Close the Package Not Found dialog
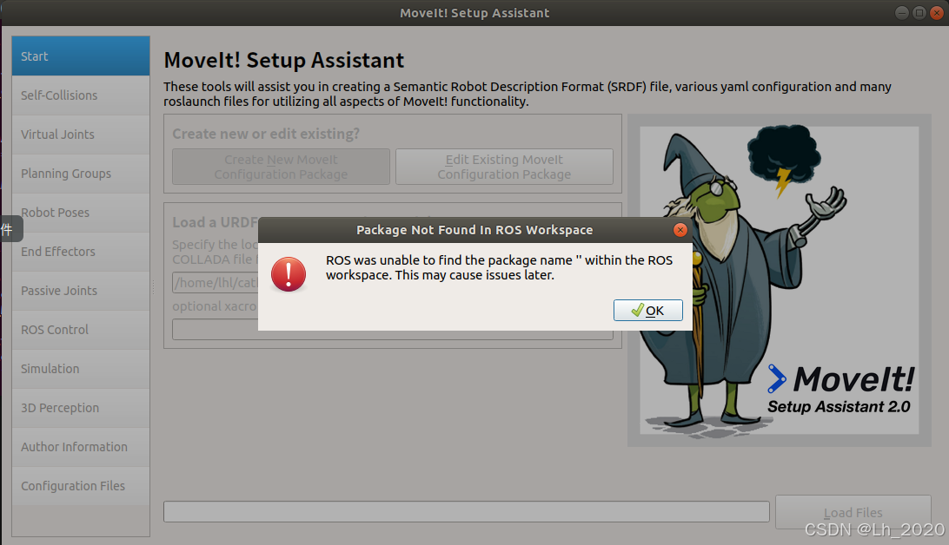 (680, 230)
